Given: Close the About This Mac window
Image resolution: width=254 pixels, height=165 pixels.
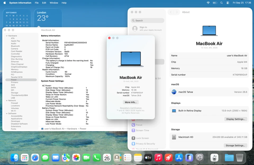Looking at the screenshot, I should pos(109,38).
